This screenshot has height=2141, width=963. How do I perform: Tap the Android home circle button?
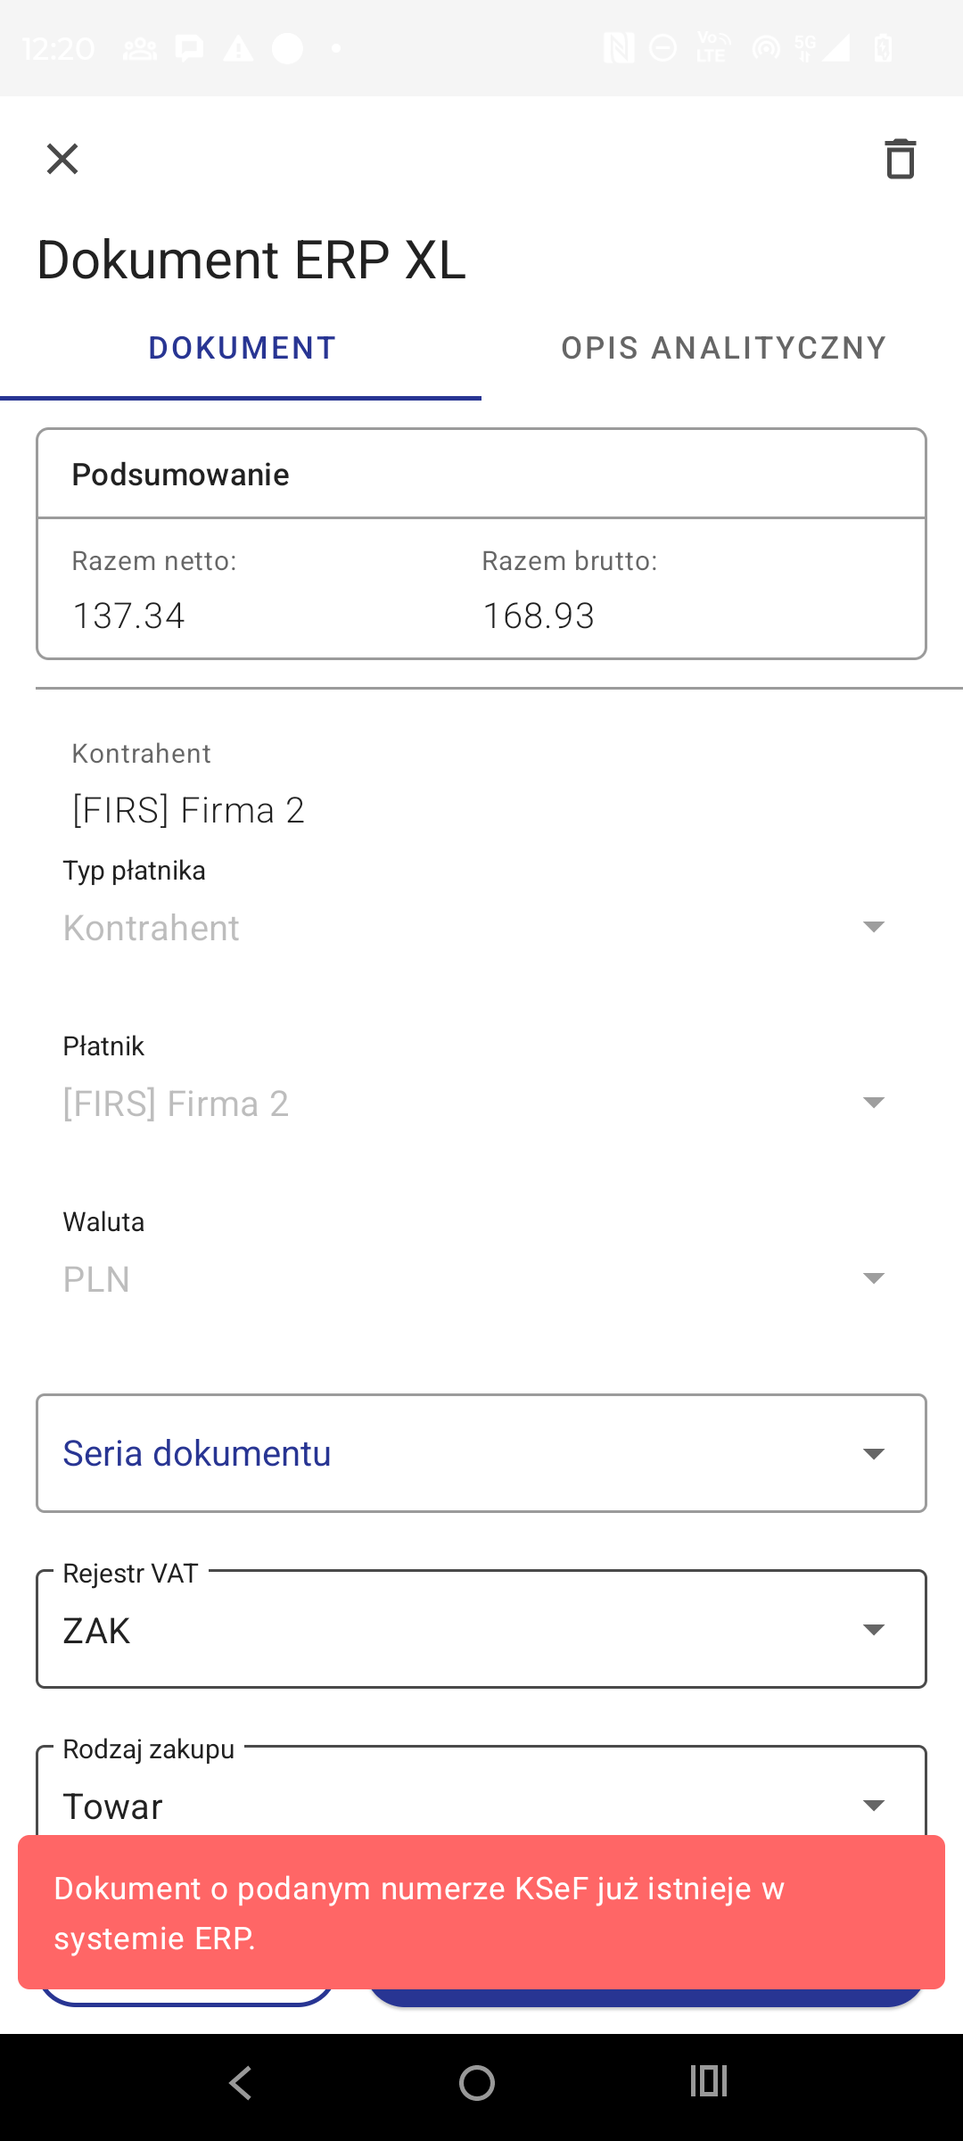coord(477,2083)
